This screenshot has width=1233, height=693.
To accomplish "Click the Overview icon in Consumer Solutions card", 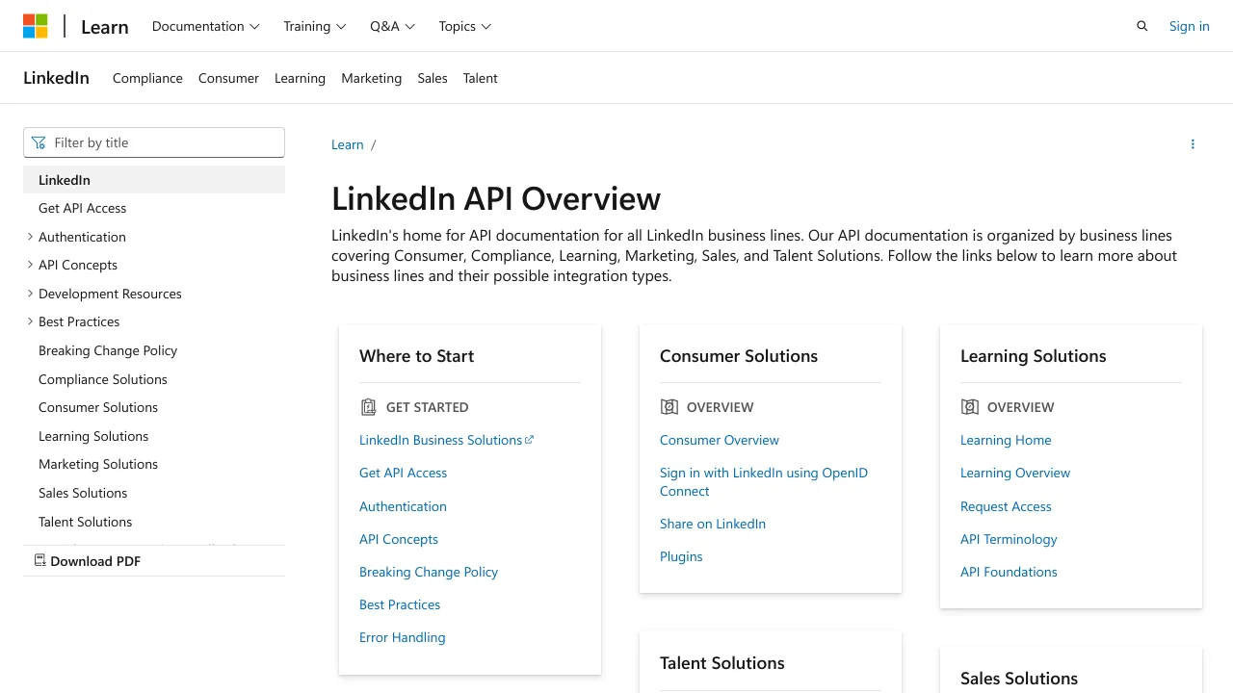I will pyautogui.click(x=669, y=407).
